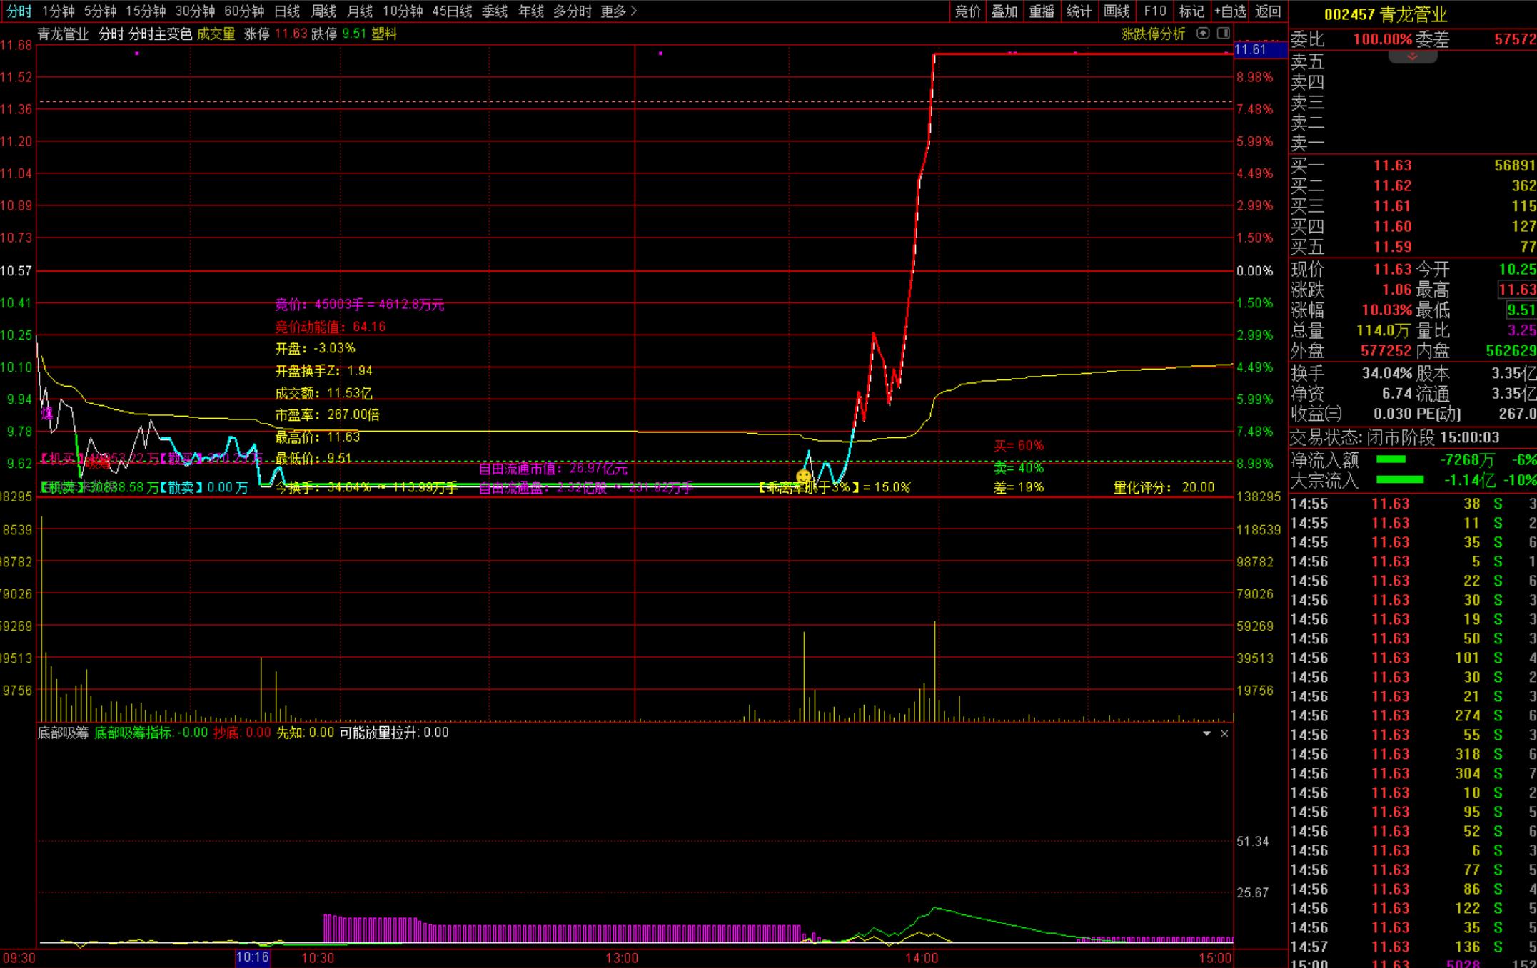Screen dimensions: 1537x968
Task: Expand the order book double-chevron handle
Action: pos(1412,56)
